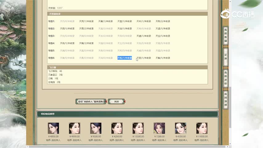Open the ¥4300.00 character avatar
Image resolution: width=263 pixels, height=148 pixels.
[180, 128]
